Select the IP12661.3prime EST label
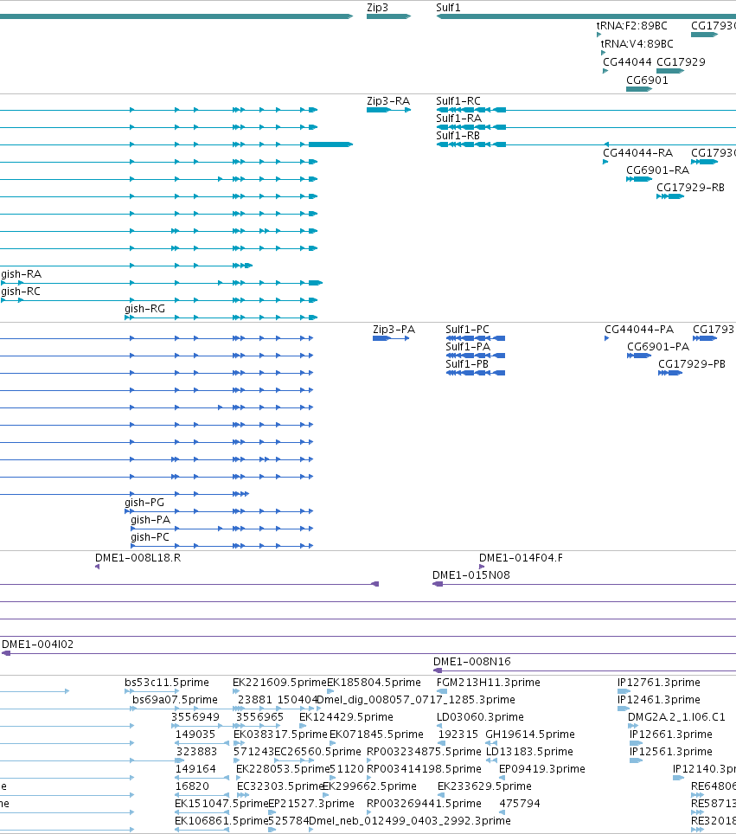The width and height of the screenshot is (736, 834). pos(671,734)
